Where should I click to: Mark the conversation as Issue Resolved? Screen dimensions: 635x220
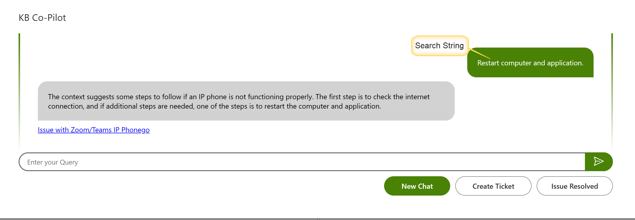pyautogui.click(x=574, y=186)
